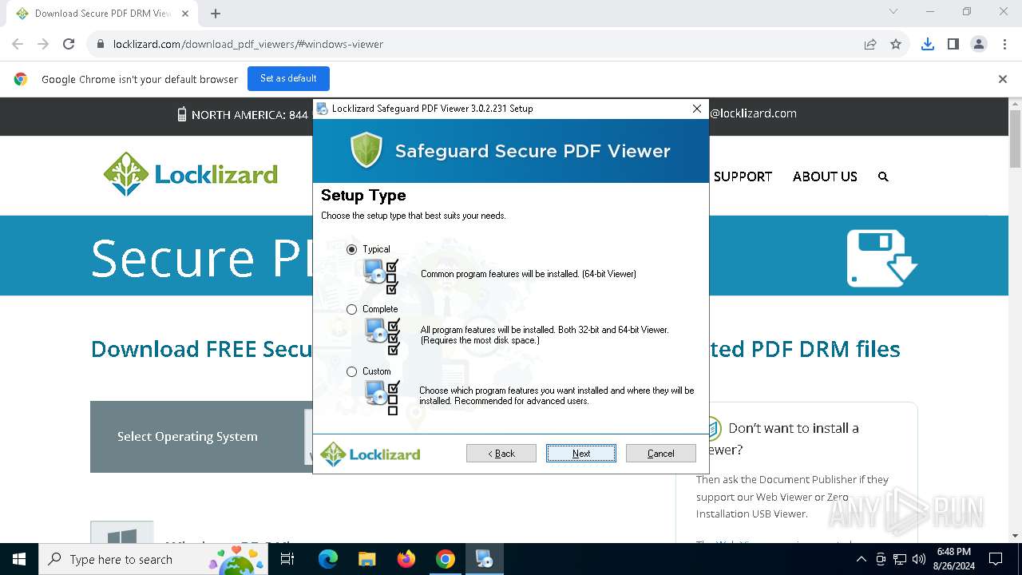Close the Download Secure PDF DRM tab
The width and height of the screenshot is (1022, 575).
tap(185, 14)
